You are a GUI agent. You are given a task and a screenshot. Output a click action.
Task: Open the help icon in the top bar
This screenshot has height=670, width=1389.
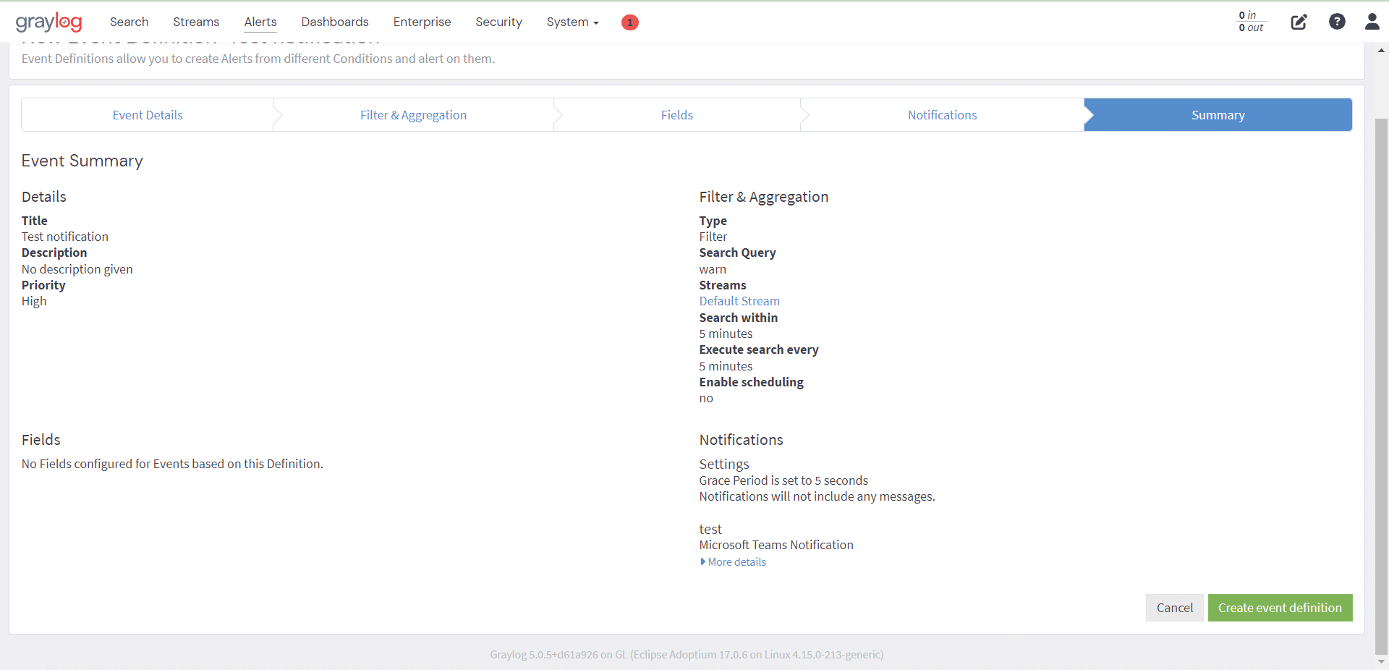1337,22
